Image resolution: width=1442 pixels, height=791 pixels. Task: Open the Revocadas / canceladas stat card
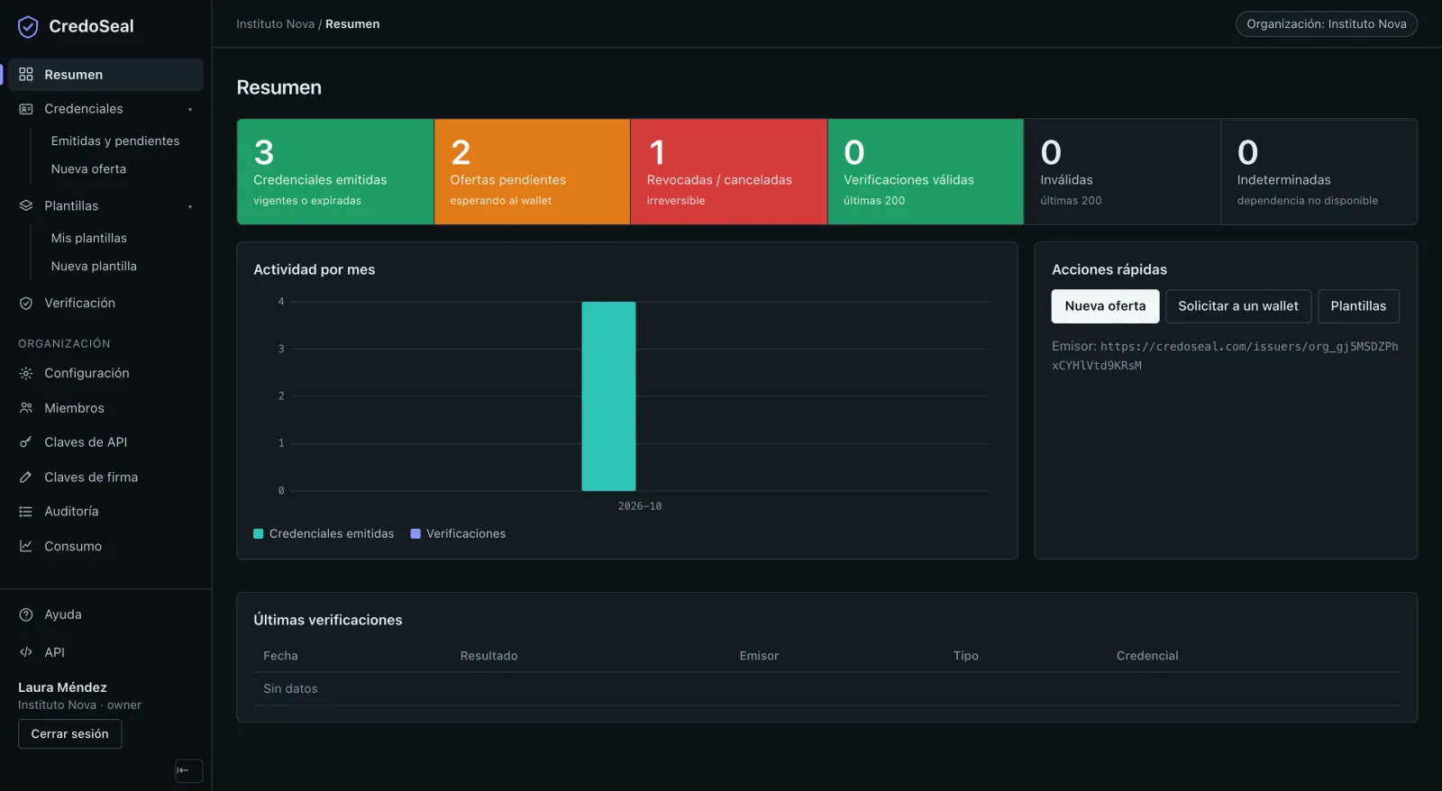tap(728, 172)
